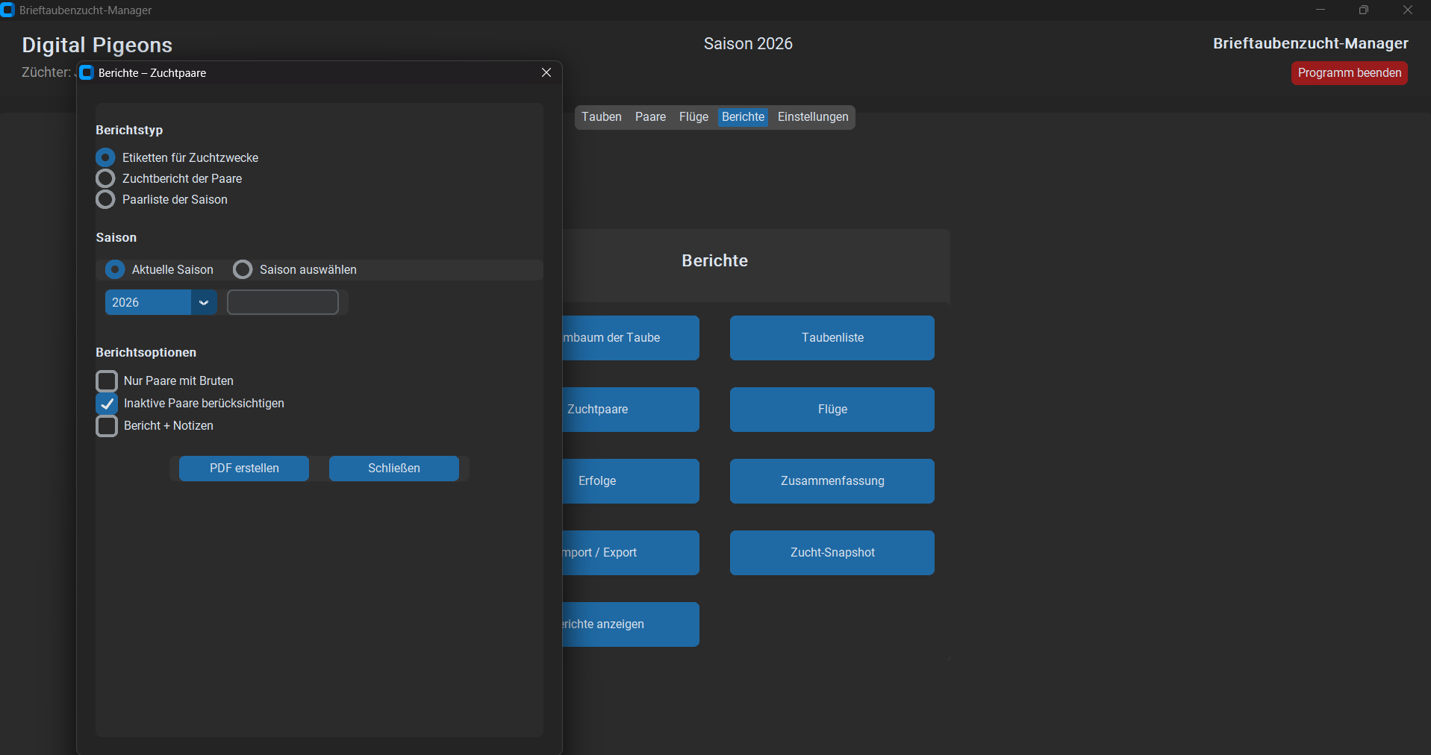The height and width of the screenshot is (755, 1431).
Task: Click Import / Export button
Action: [x=631, y=553]
